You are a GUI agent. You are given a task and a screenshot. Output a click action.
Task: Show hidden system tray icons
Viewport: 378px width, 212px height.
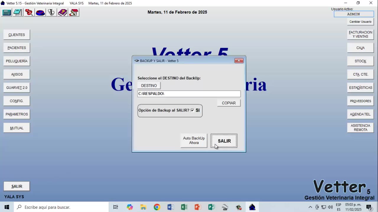[x=310, y=207]
